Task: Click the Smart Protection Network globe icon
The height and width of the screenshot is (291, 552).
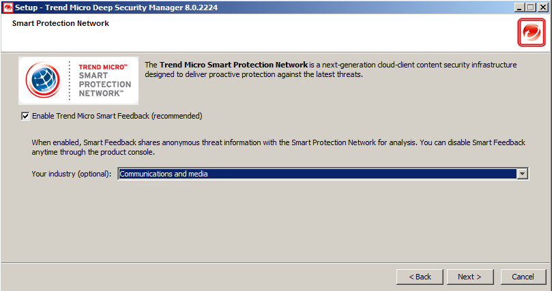Action: [43, 81]
